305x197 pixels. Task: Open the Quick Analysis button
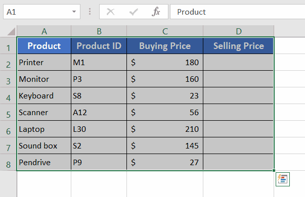coord(283,179)
